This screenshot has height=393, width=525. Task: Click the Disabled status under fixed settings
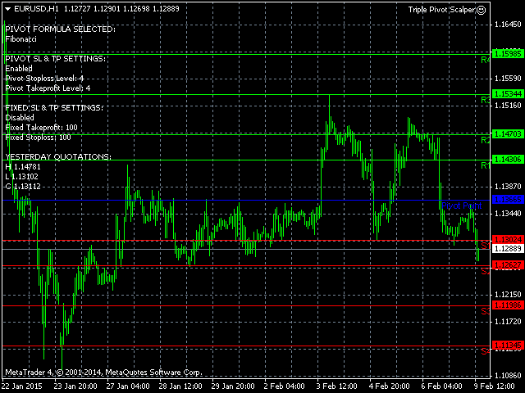tap(20, 118)
